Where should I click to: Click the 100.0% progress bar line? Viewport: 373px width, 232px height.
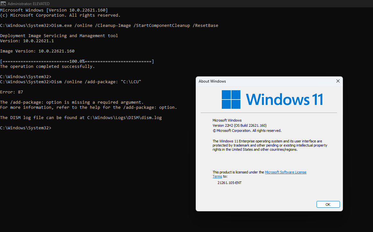click(x=77, y=61)
